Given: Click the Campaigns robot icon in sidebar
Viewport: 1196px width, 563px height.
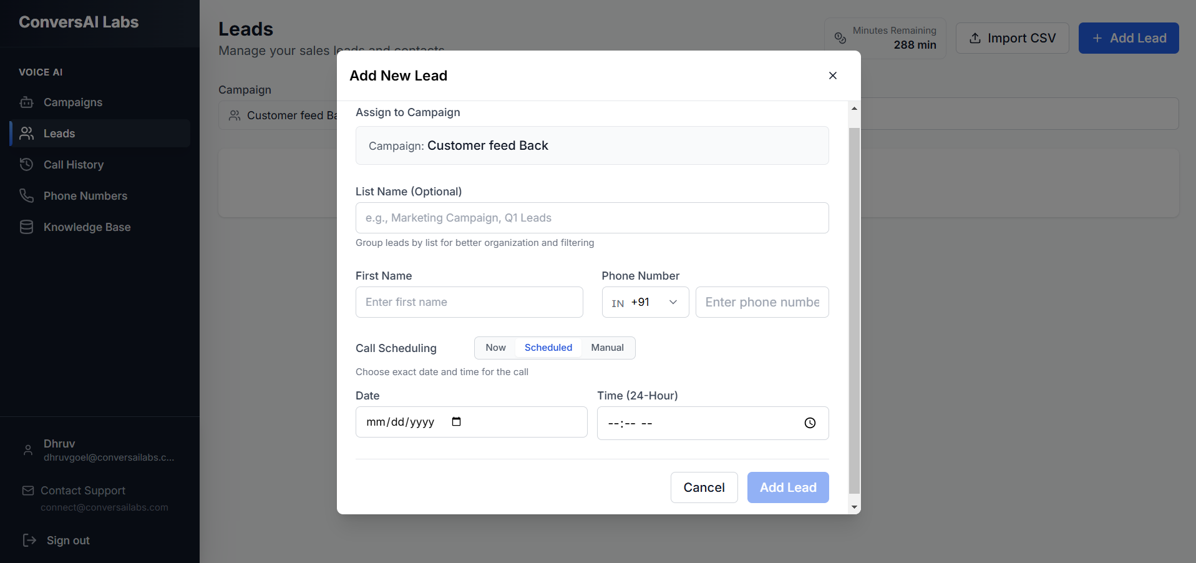Looking at the screenshot, I should (x=26, y=102).
